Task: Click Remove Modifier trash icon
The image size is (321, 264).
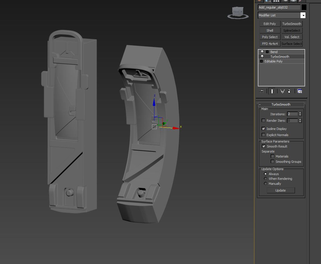Action: (289, 91)
